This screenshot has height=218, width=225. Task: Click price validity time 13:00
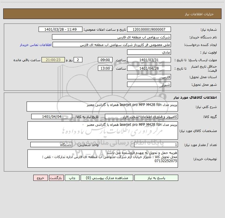pos(105,68)
